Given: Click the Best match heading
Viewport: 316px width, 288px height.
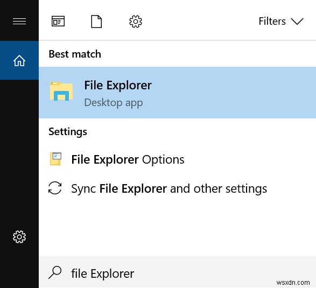Looking at the screenshot, I should (x=75, y=54).
